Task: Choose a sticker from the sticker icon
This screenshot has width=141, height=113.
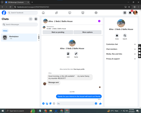Action: [x=50, y=104]
